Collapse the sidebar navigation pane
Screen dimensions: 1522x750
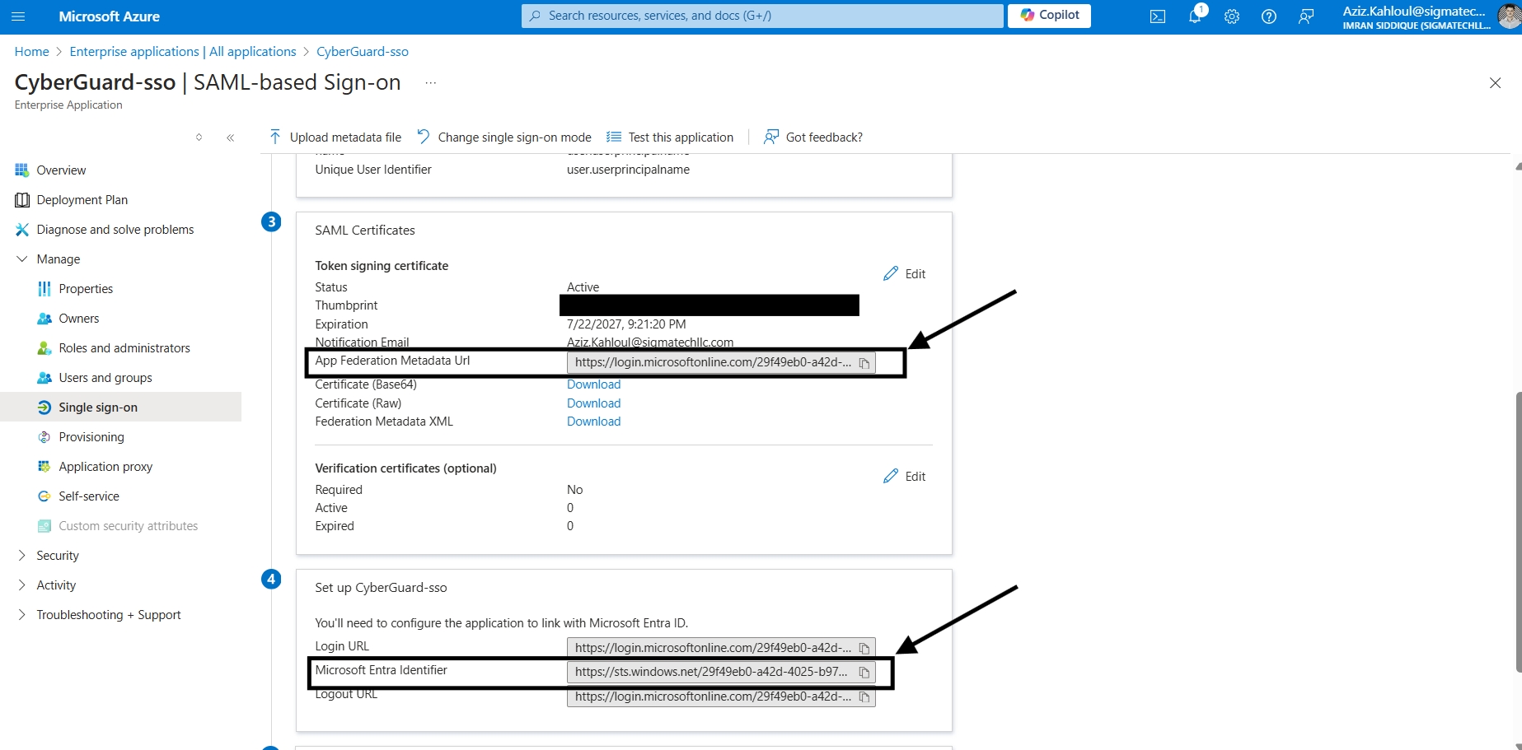coord(231,137)
